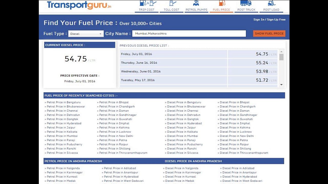Click the price list scrollbar up arrow

(281, 52)
